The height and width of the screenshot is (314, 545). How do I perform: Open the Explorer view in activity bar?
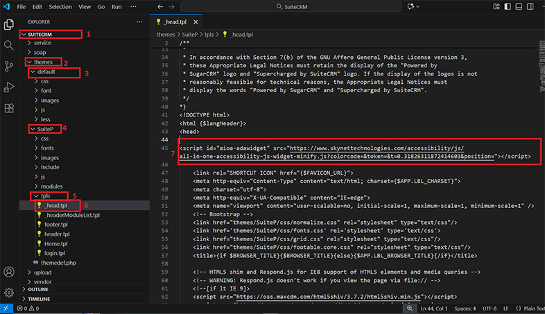point(9,25)
